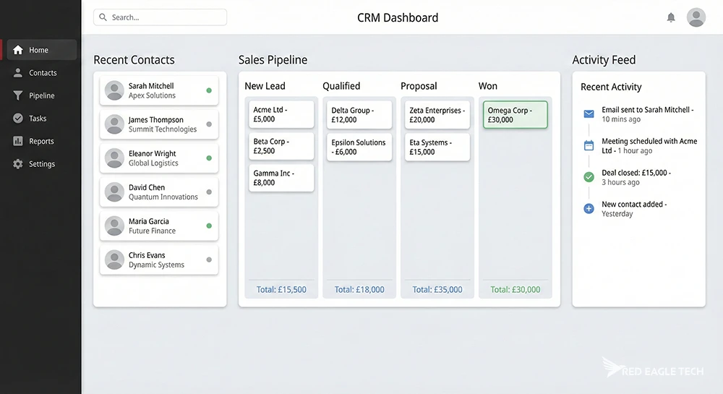Image resolution: width=723 pixels, height=394 pixels.
Task: Open the Omega Corp £30,000 won card
Action: (515, 115)
